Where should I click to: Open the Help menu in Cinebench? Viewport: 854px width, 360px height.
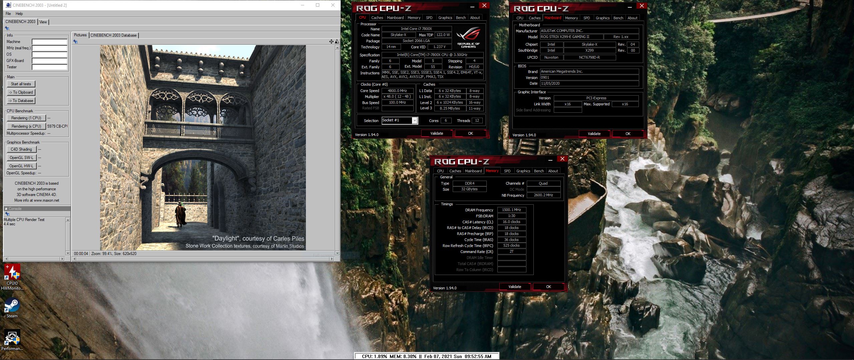19,14
